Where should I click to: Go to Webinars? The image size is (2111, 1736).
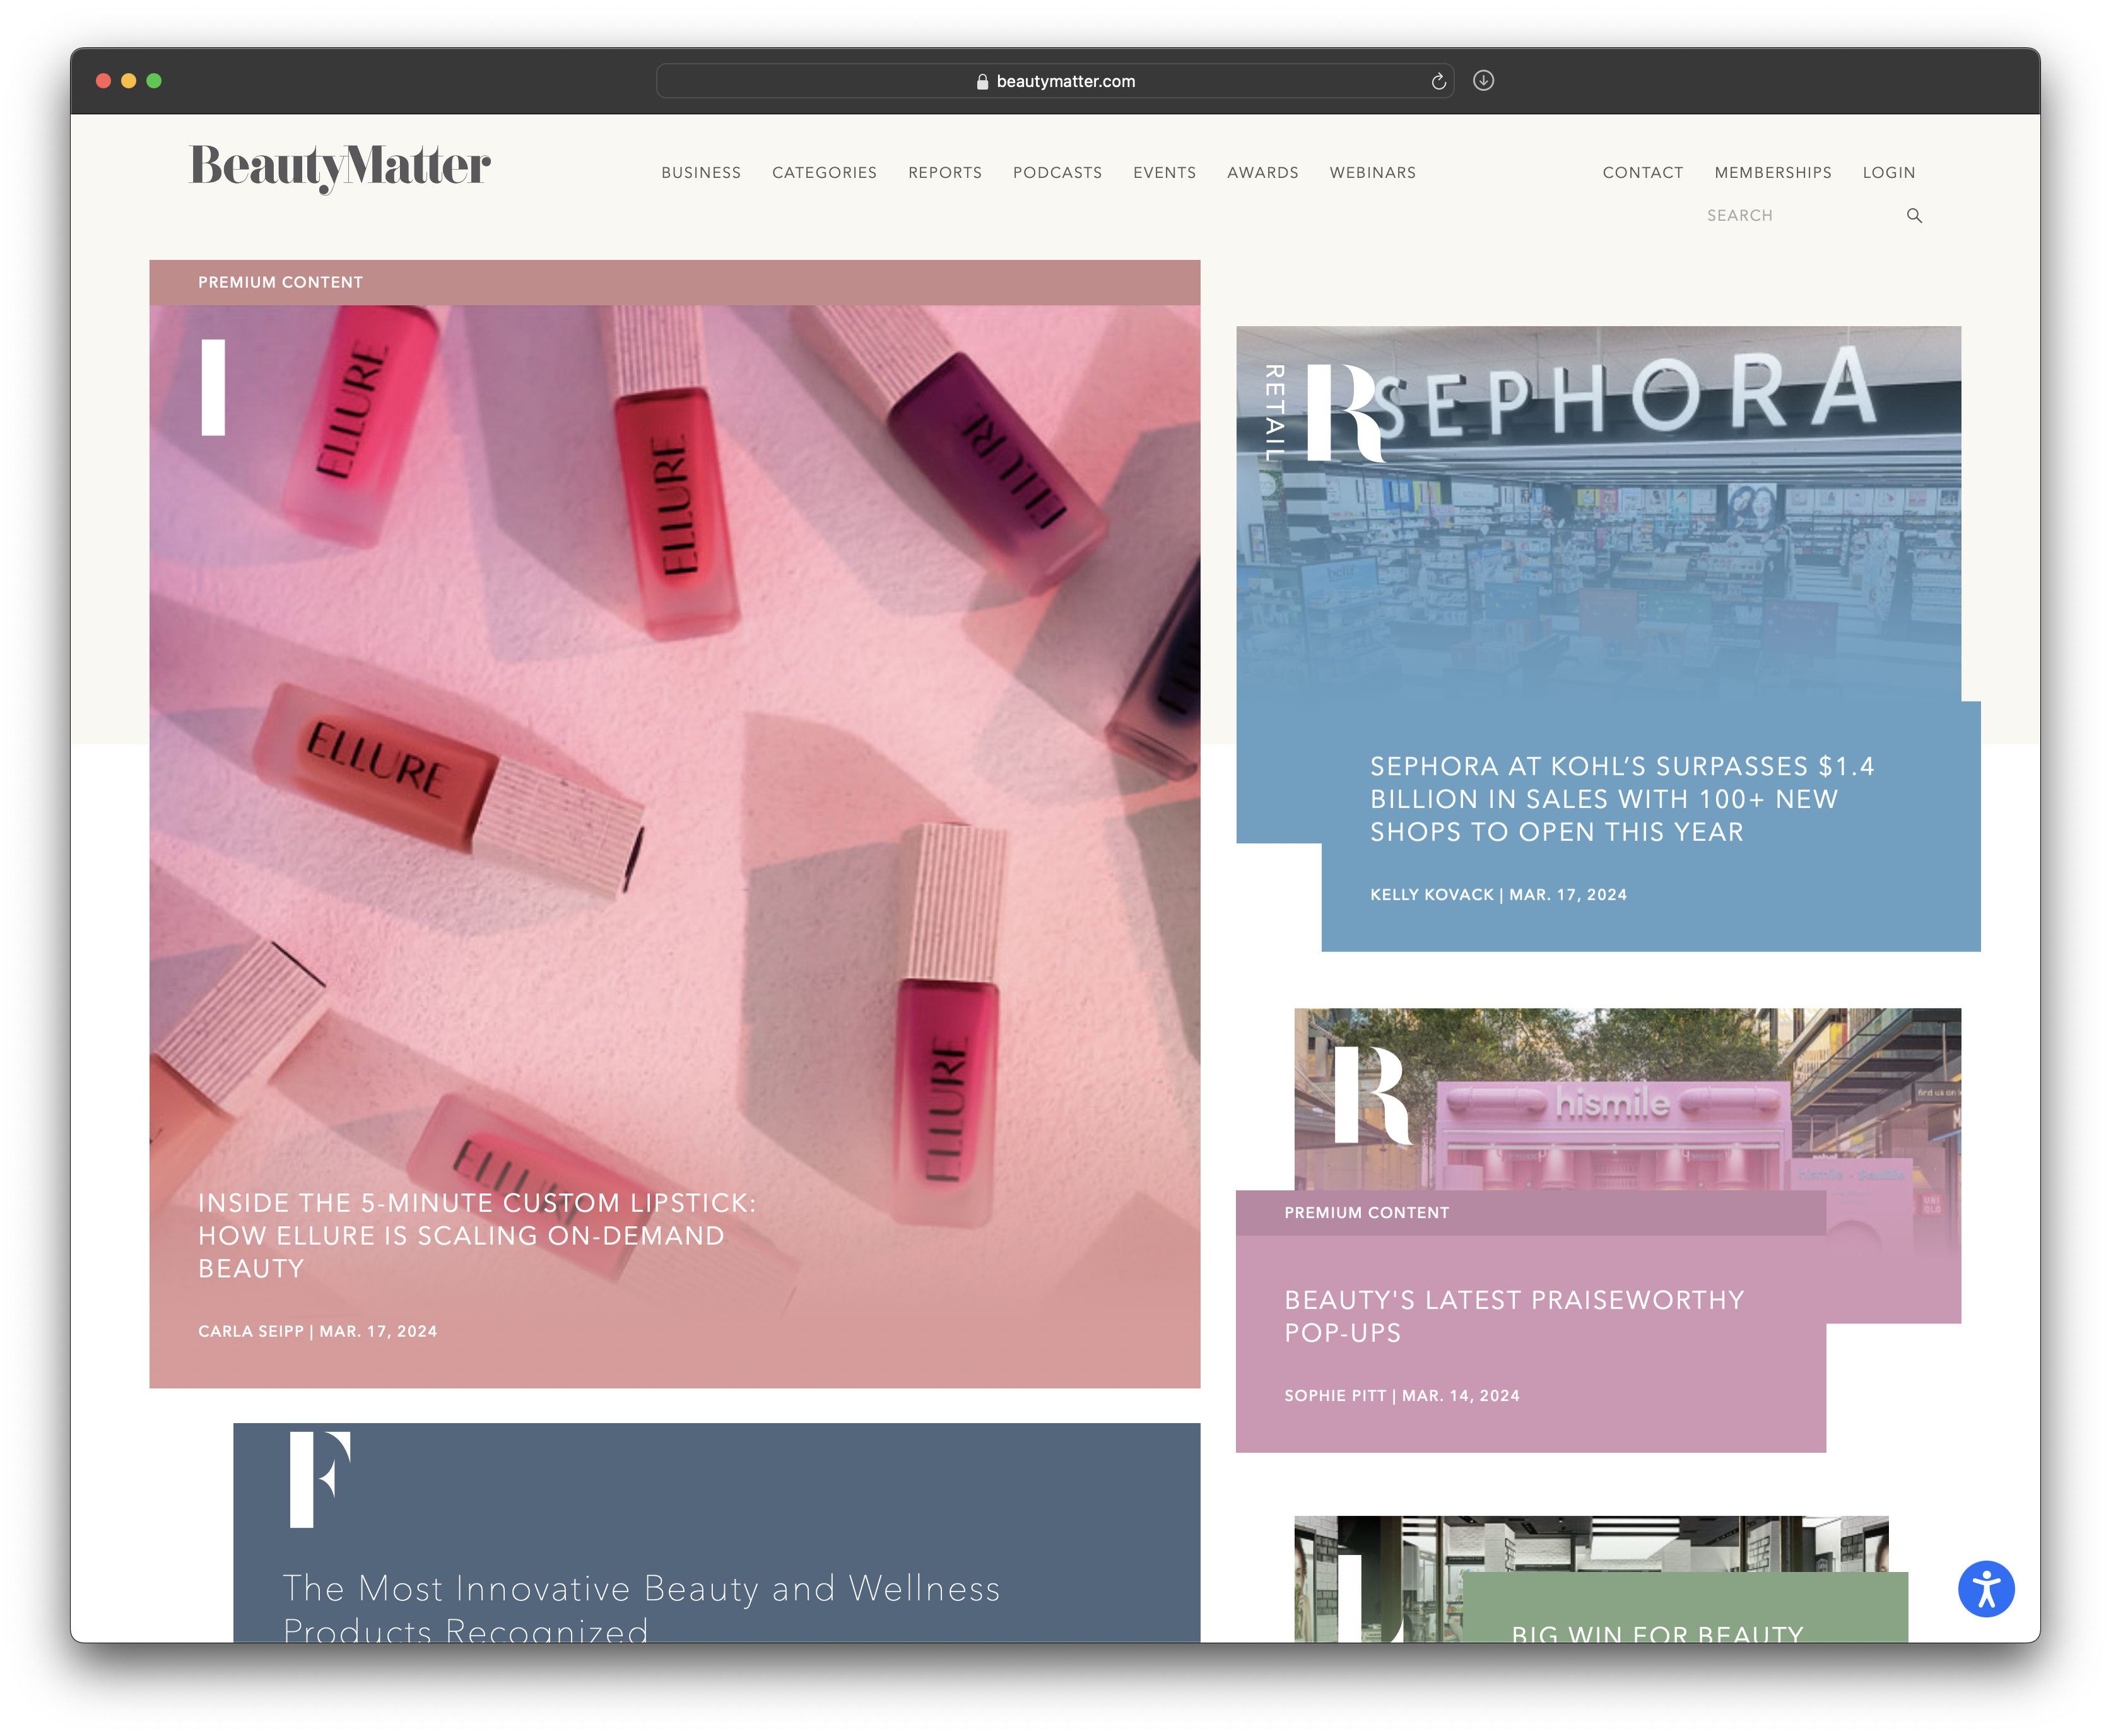[1372, 173]
